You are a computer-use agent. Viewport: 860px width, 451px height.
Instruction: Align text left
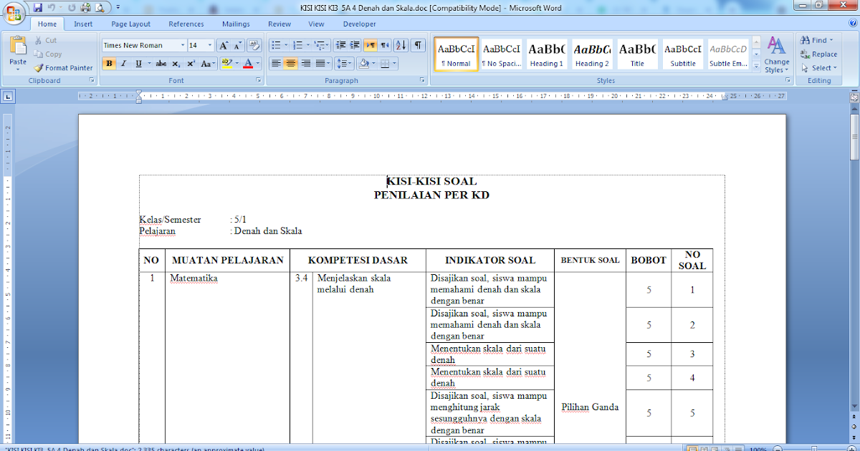(276, 64)
